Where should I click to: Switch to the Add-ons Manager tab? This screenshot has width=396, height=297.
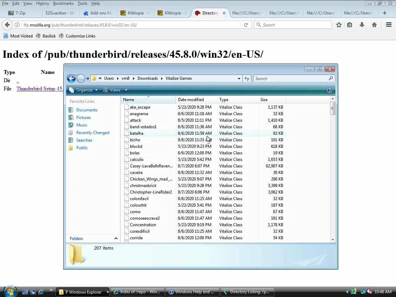[98, 13]
